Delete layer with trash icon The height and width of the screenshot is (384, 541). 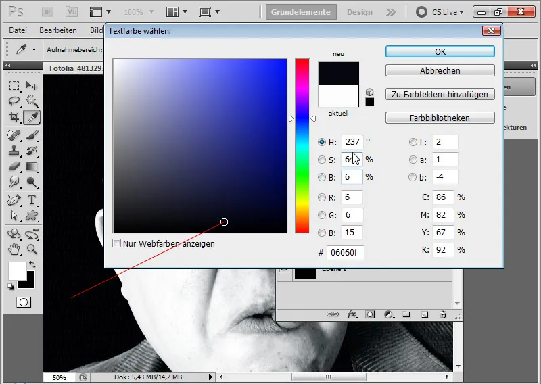[x=444, y=314]
